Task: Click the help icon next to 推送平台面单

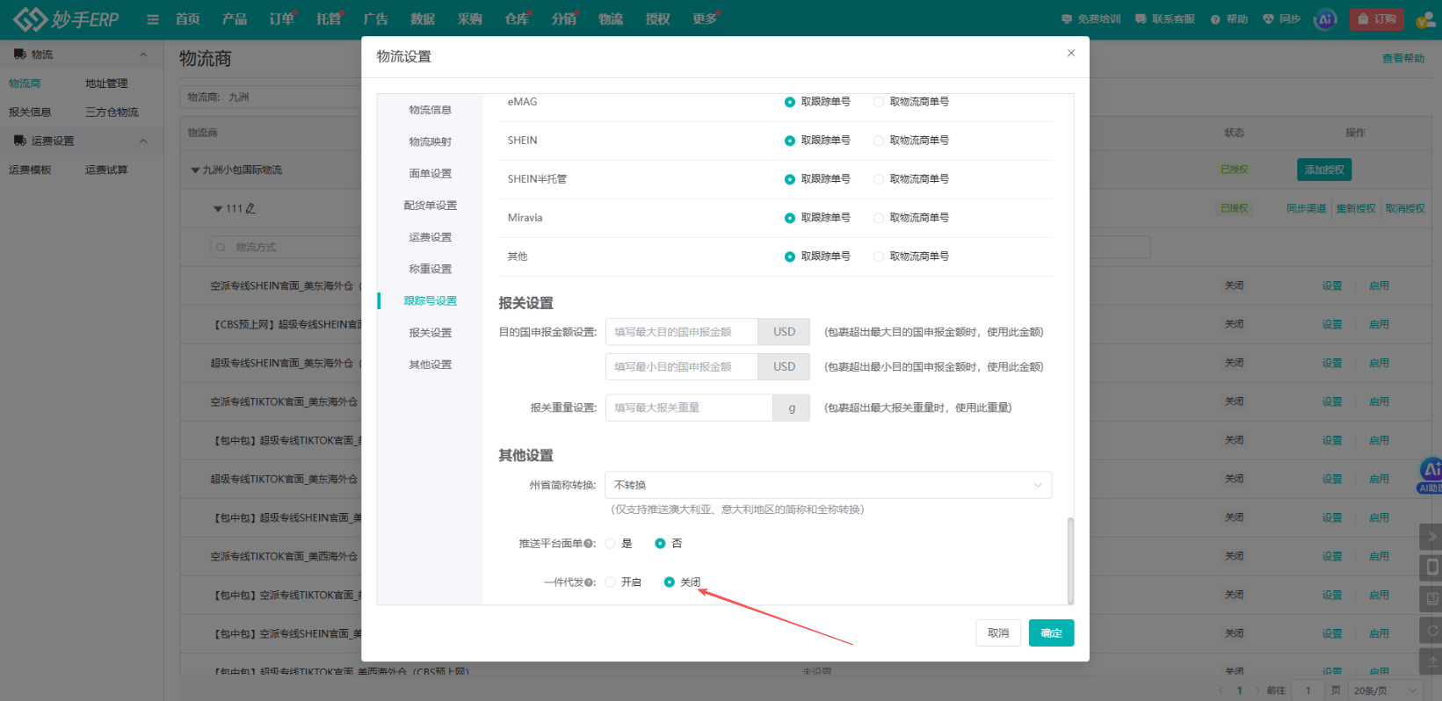Action: pos(588,544)
